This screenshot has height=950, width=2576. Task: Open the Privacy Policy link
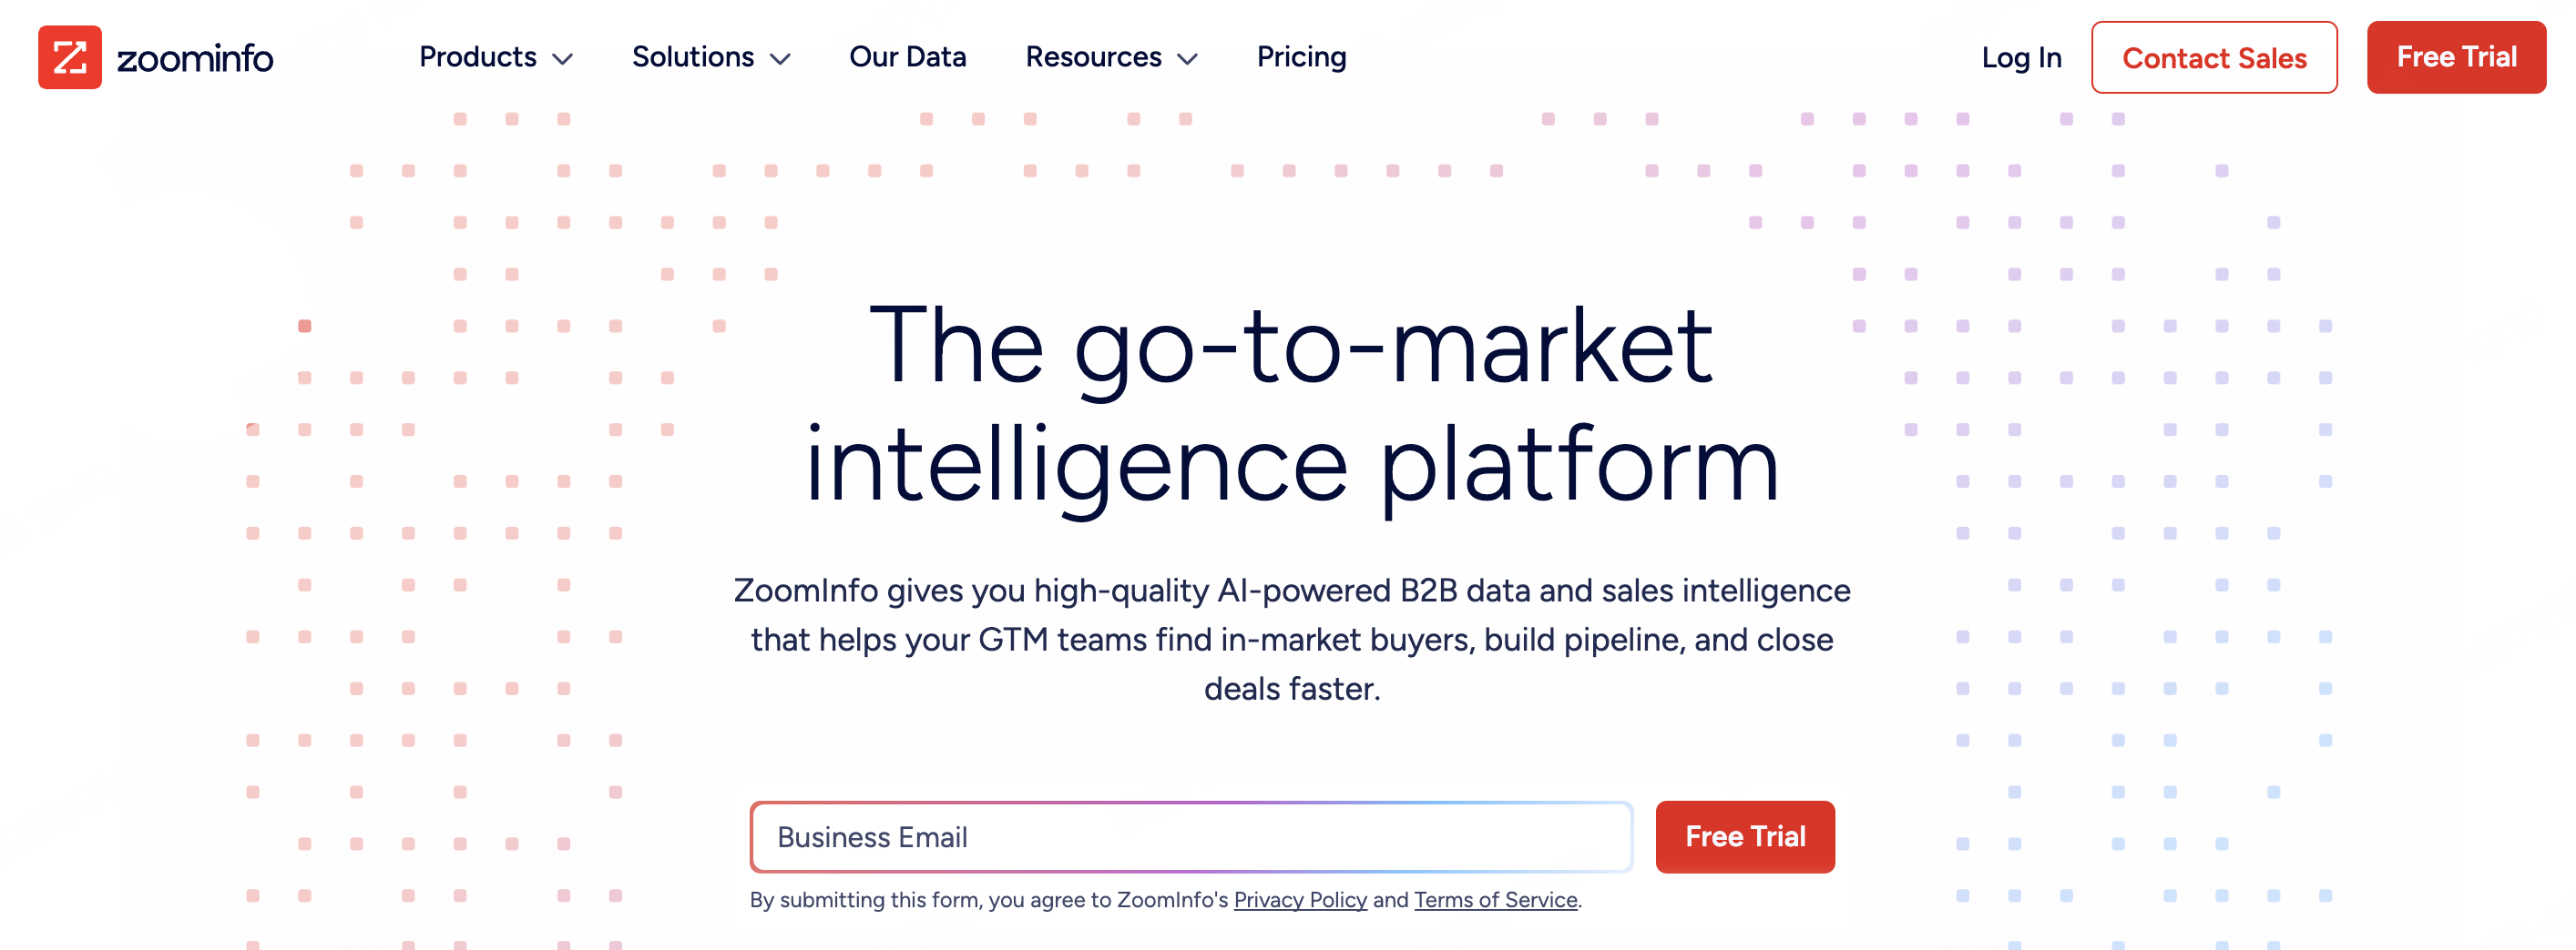(1299, 899)
